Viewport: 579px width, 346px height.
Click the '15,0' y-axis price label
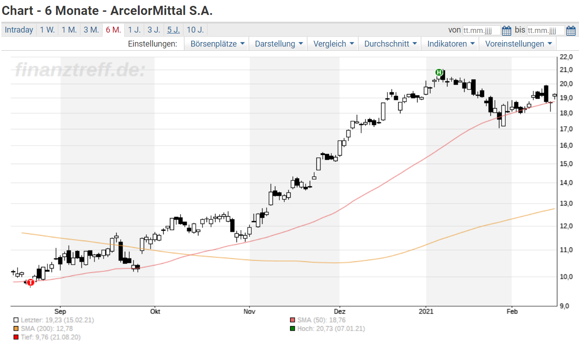[x=566, y=164]
